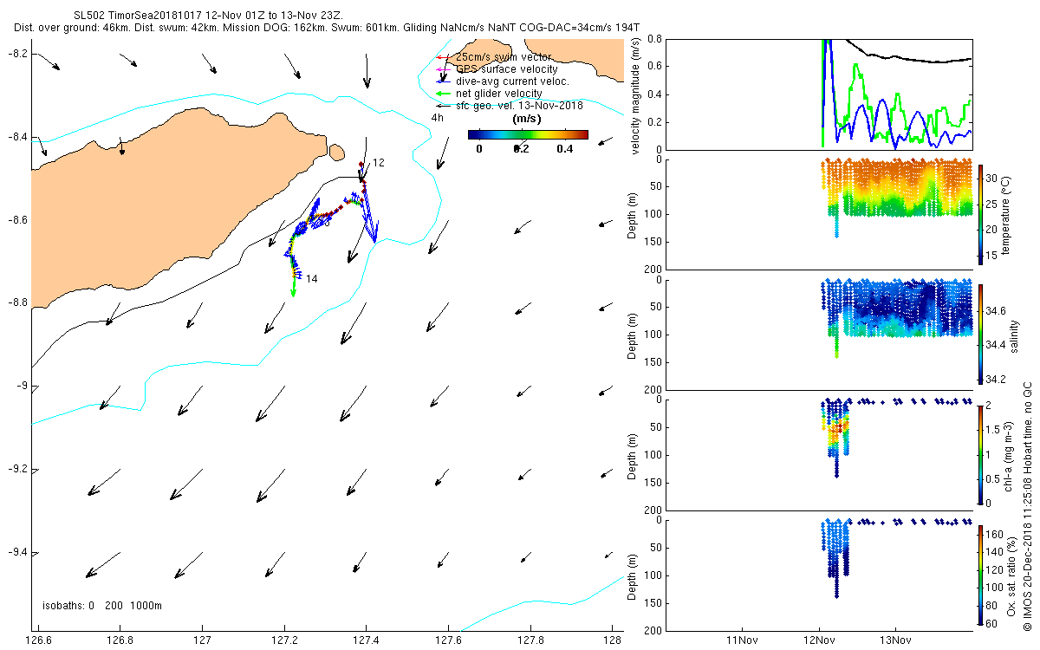Click the 'velocity magnitude (m/s)' axis label

pos(637,95)
